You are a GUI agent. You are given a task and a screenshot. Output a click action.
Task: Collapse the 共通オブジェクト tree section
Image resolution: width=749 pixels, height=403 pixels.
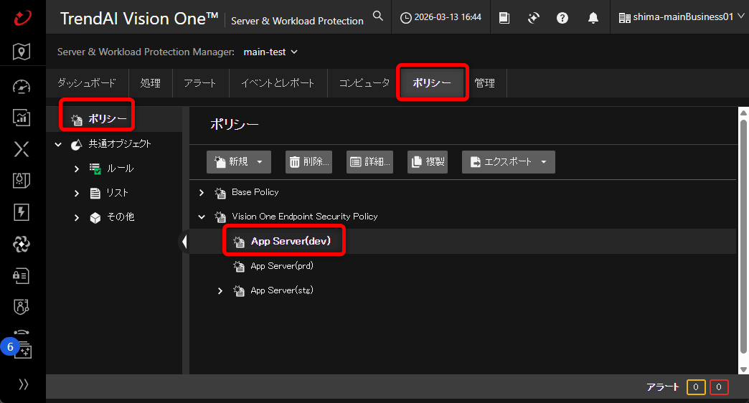coord(58,144)
